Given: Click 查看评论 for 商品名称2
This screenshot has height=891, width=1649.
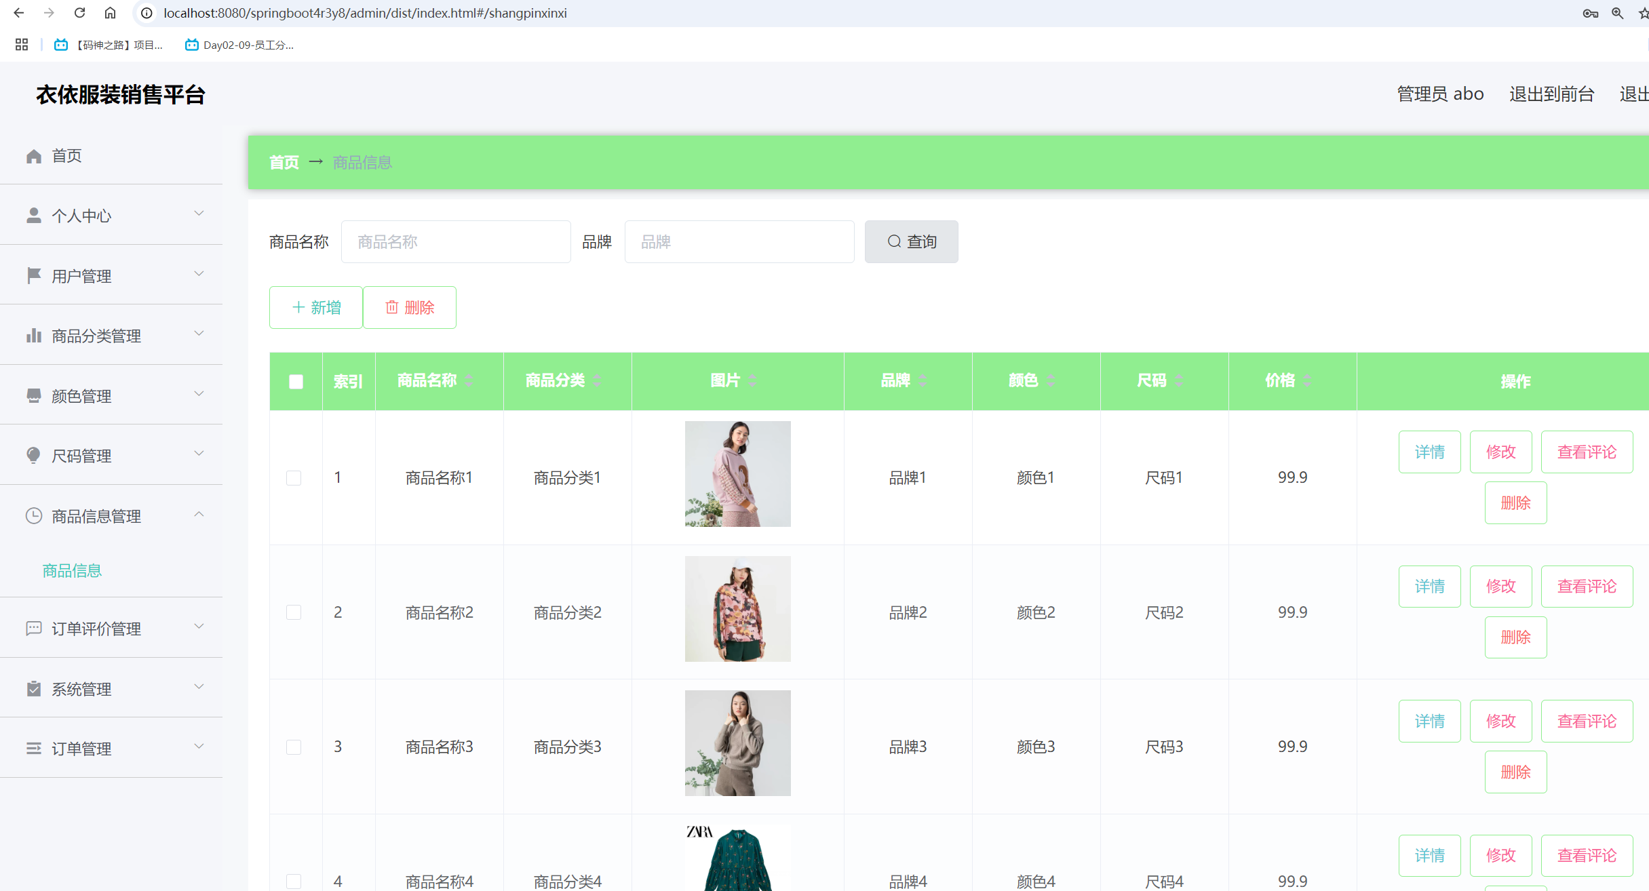Looking at the screenshot, I should pos(1587,586).
